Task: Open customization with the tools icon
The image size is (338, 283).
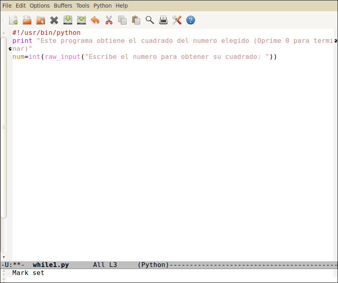Action: click(x=177, y=20)
